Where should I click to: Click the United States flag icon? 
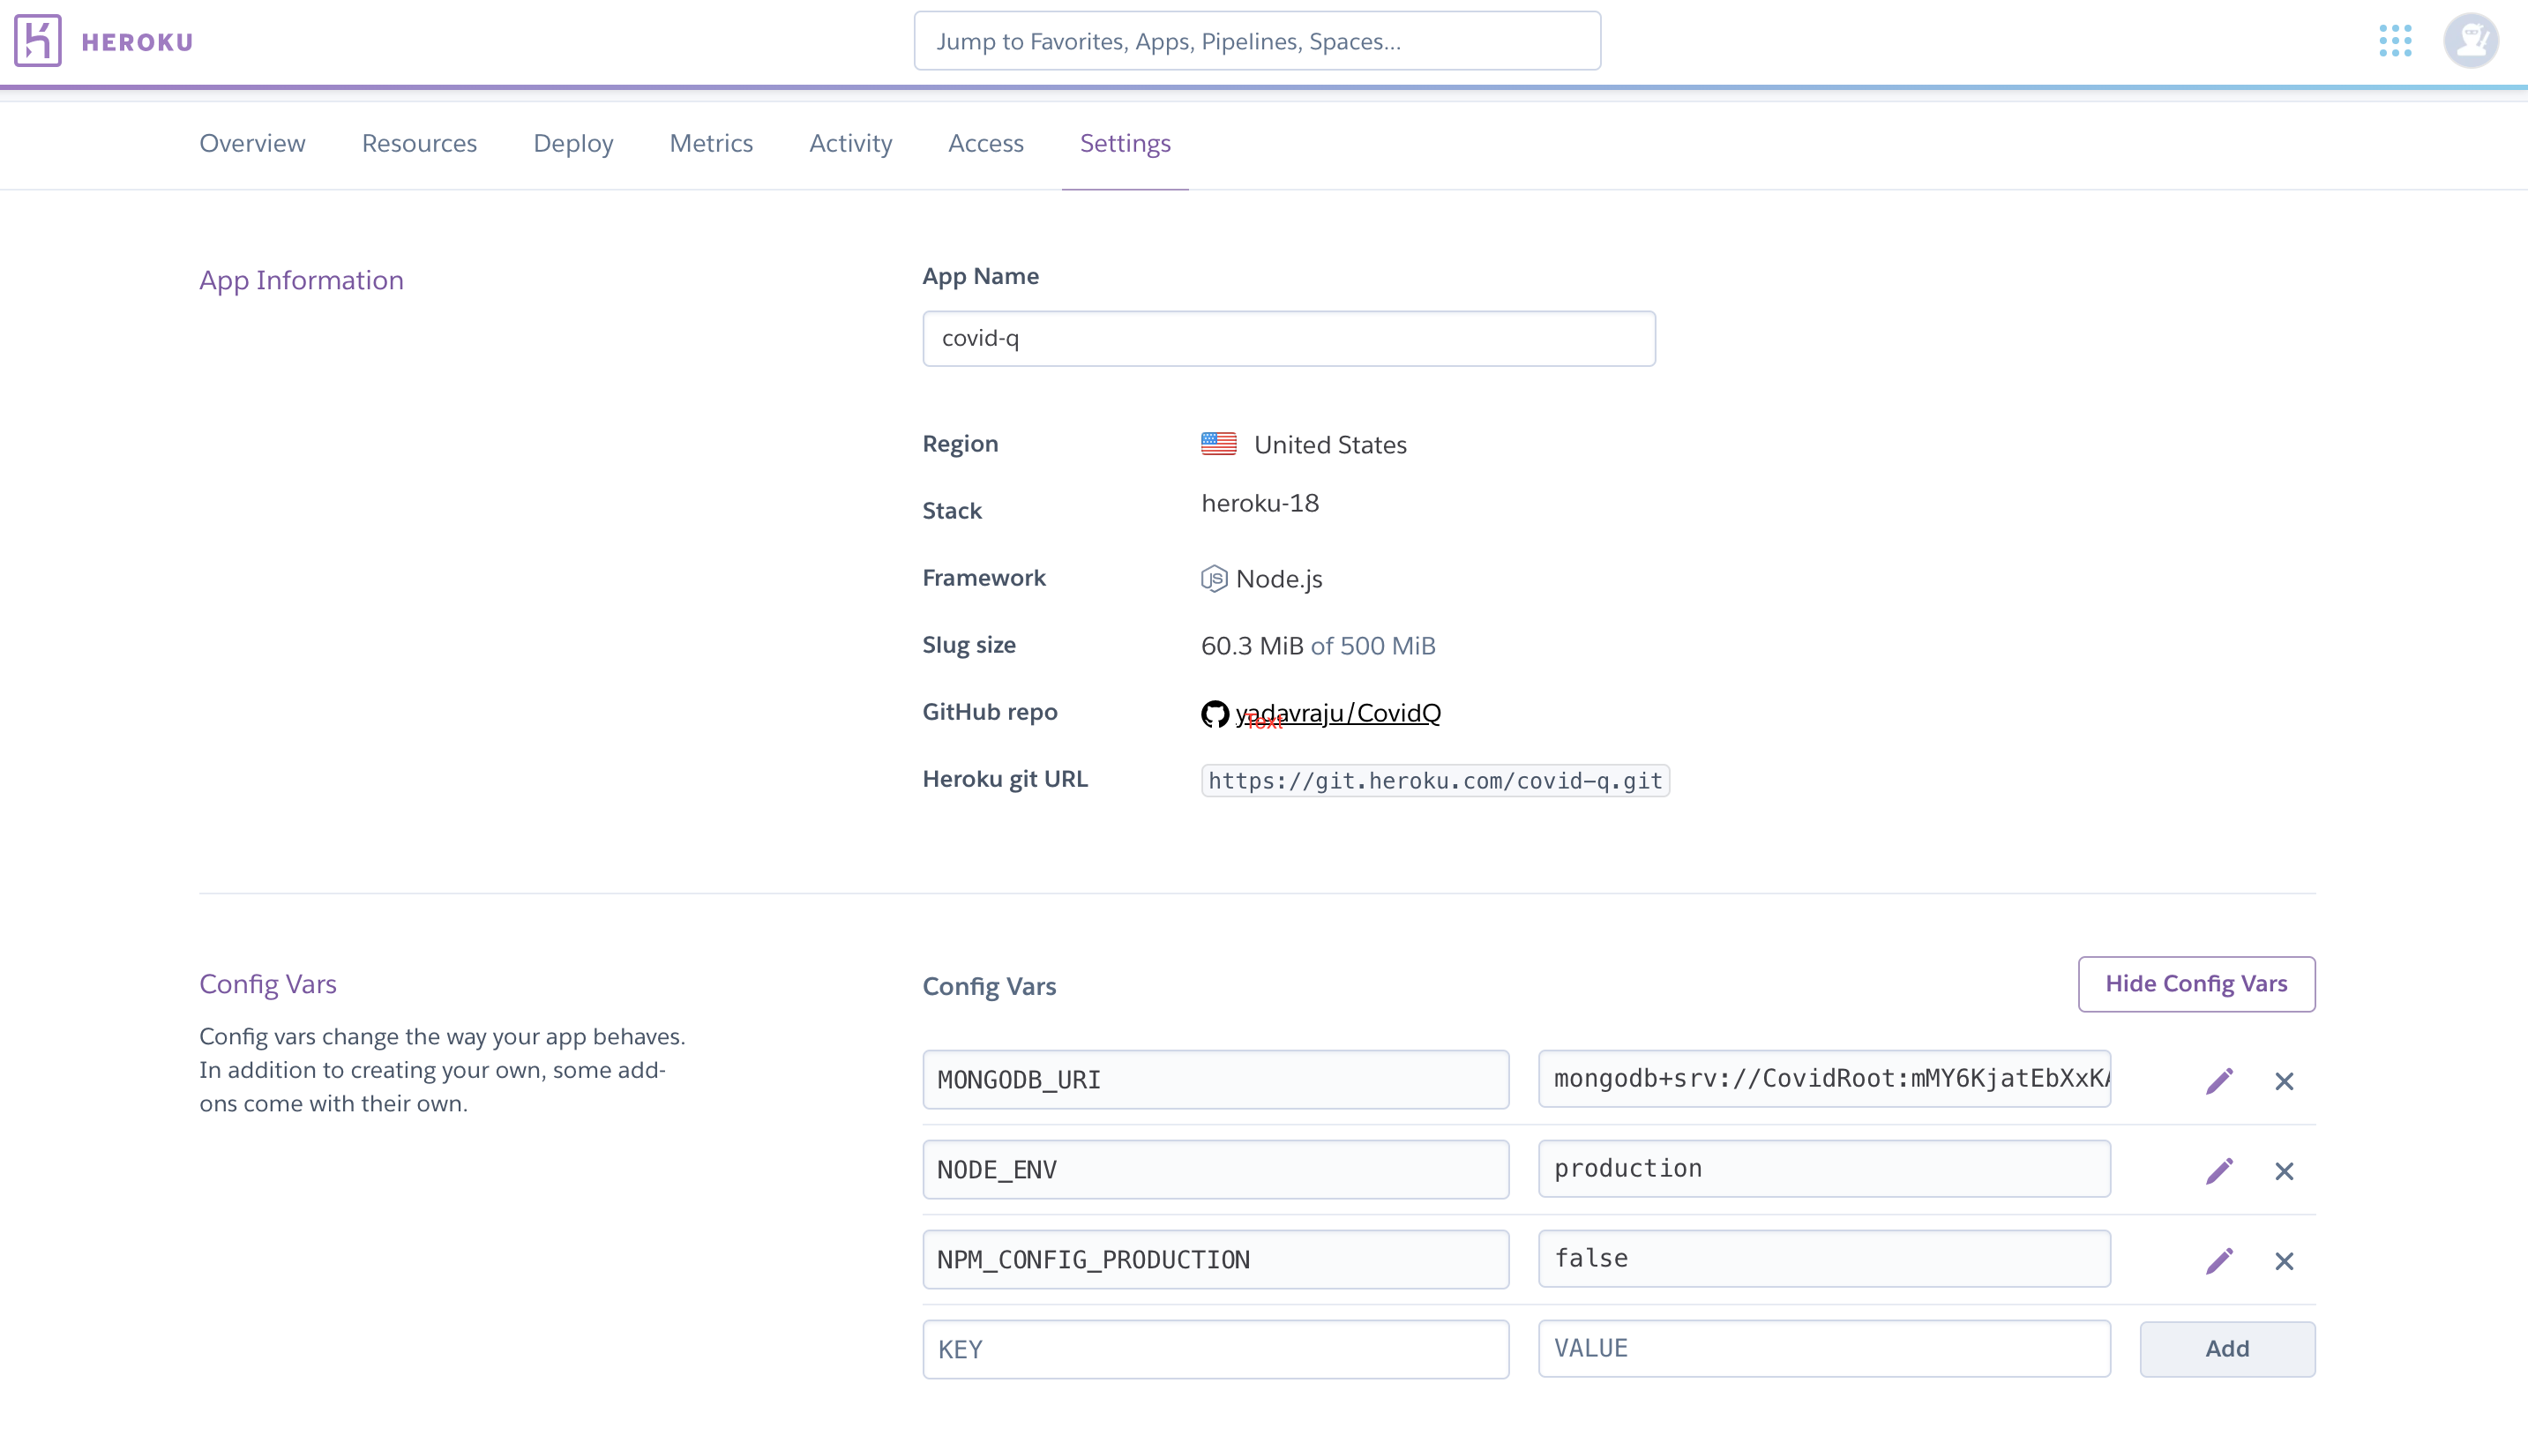click(x=1219, y=444)
